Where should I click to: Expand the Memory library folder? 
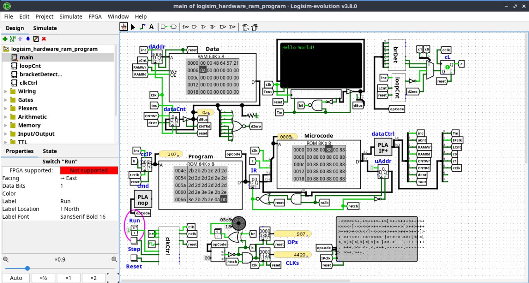pos(6,125)
